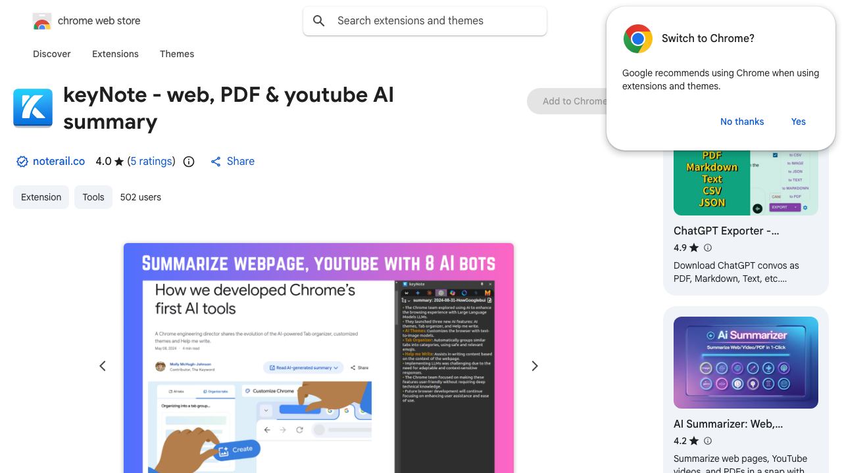Open the AI Summarizer thumbnail
Screen dimensions: 842x473
click(746, 363)
